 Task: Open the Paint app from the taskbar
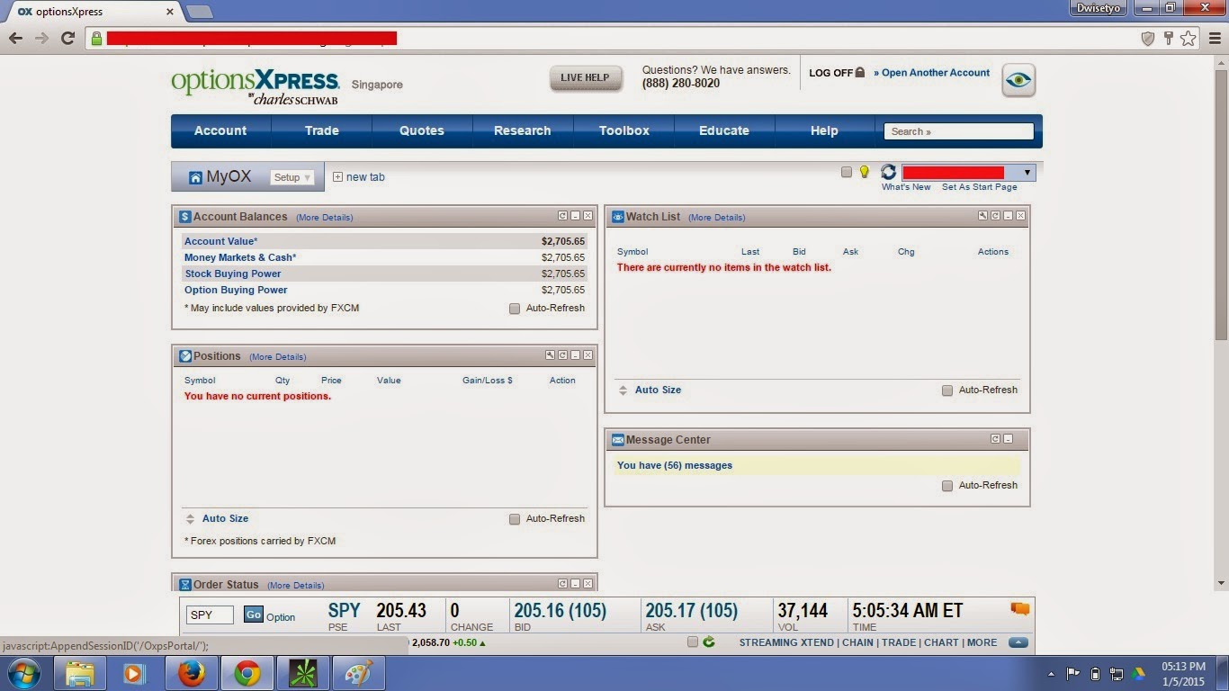pos(358,673)
